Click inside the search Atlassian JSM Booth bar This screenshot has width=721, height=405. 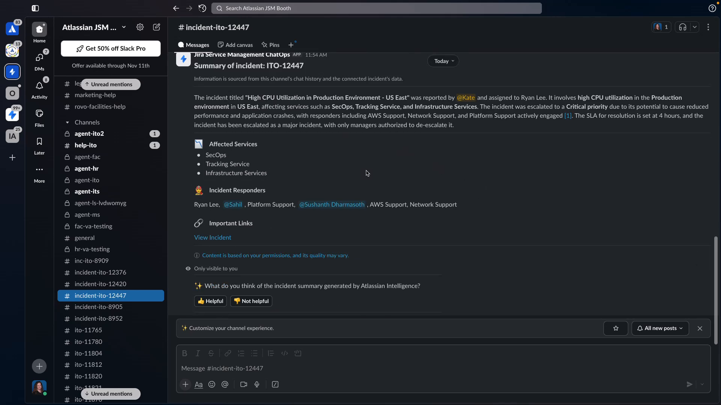click(x=376, y=8)
